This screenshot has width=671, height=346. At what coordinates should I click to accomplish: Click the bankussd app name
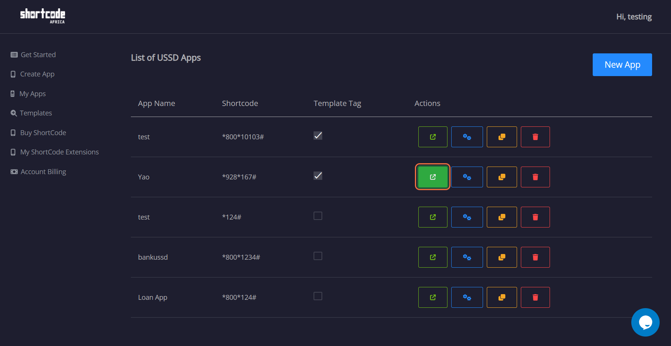[153, 257]
